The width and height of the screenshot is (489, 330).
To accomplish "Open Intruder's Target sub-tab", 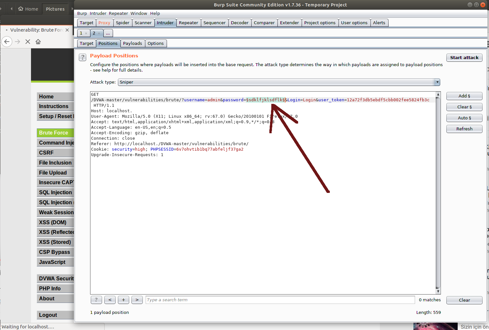I will [x=87, y=43].
